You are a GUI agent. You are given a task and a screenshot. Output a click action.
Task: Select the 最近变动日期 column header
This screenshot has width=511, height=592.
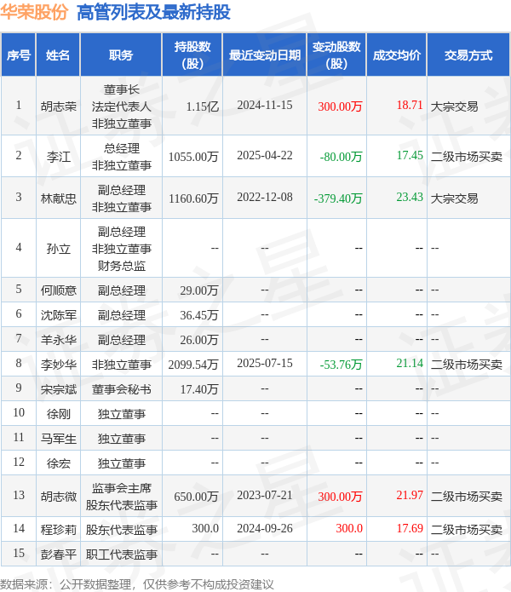pos(265,55)
